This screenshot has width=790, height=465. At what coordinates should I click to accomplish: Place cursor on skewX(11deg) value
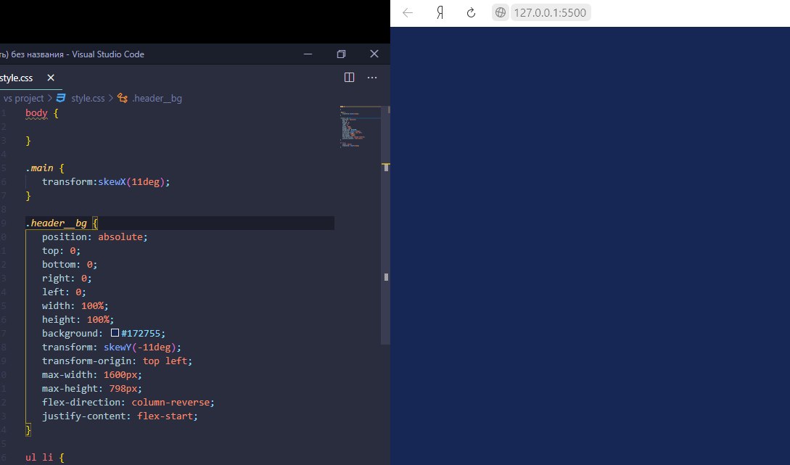click(x=131, y=182)
